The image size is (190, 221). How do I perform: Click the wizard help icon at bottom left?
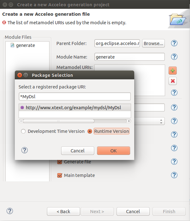(9, 211)
